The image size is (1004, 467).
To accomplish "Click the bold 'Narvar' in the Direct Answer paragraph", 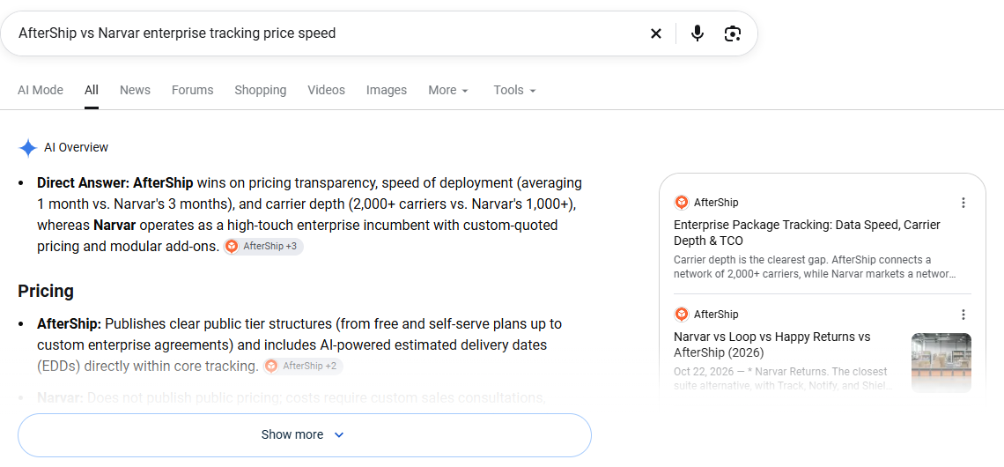I will [x=114, y=226].
